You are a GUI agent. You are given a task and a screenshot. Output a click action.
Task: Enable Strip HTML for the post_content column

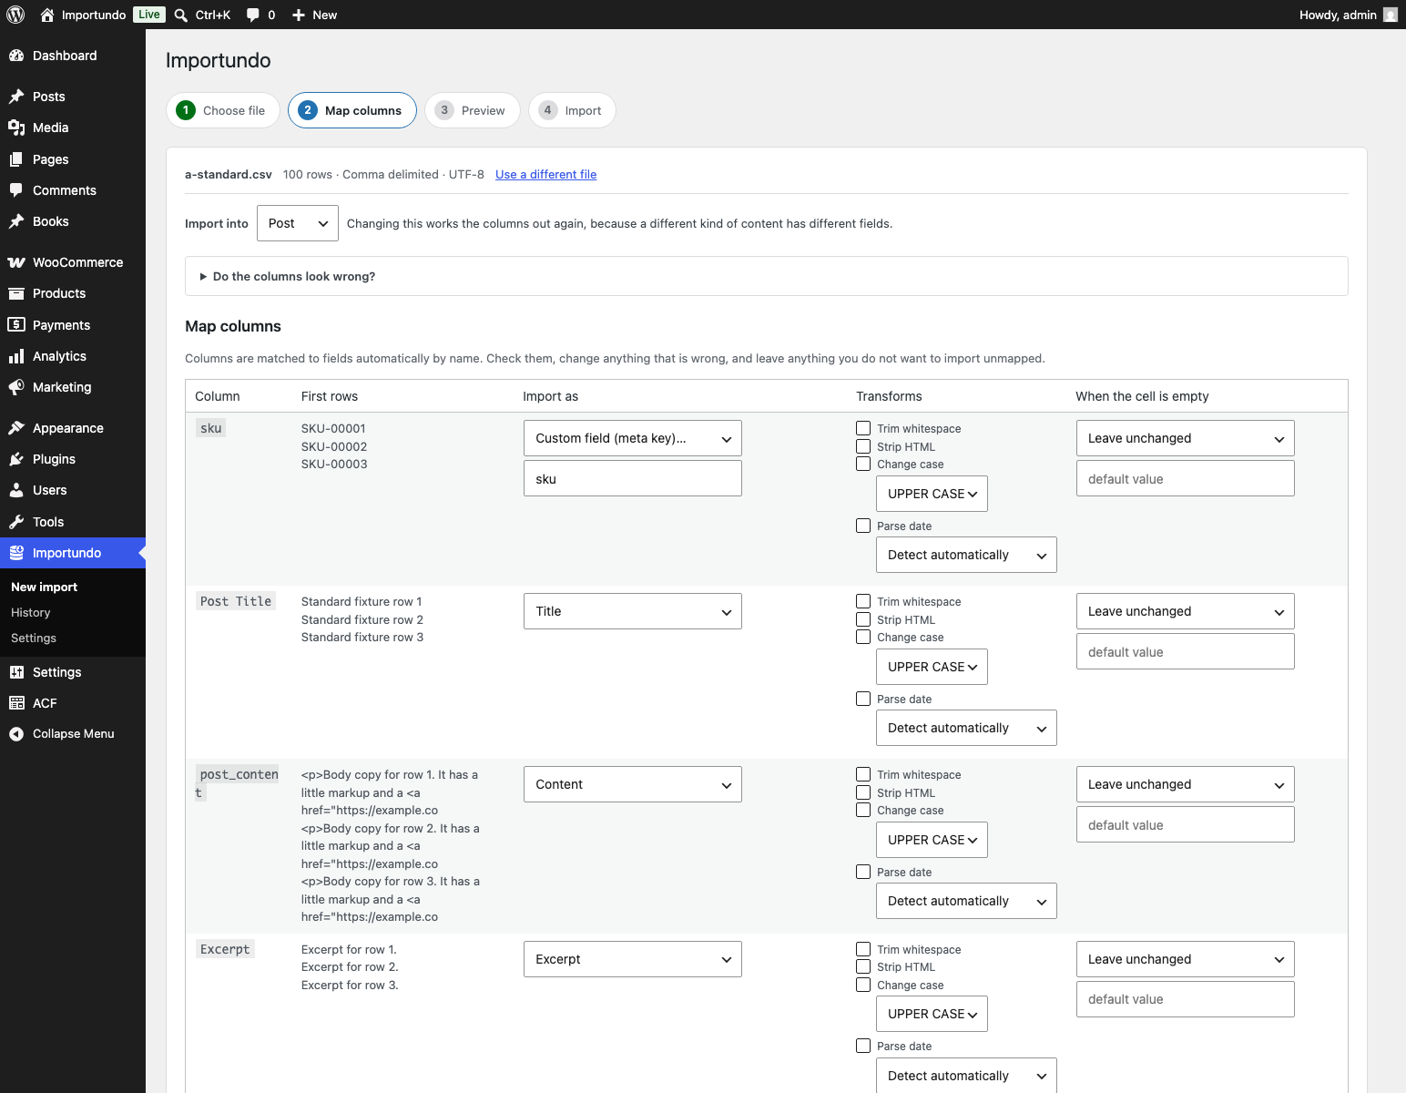(863, 792)
